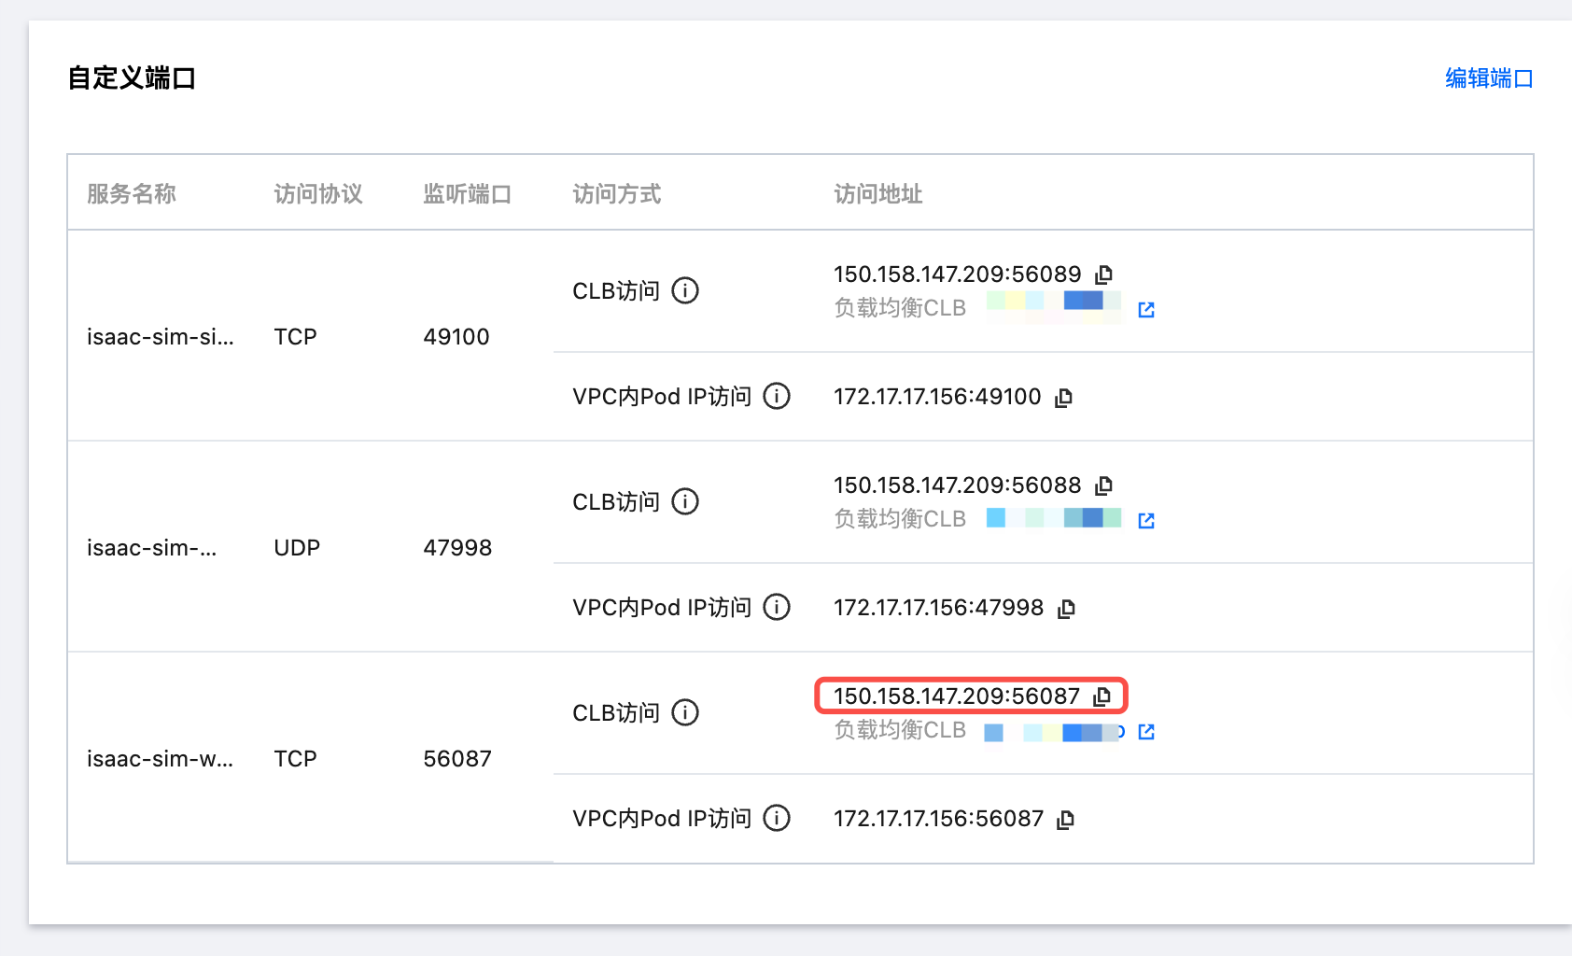Show CLB access info for TCP 49100
This screenshot has width=1572, height=956.
(x=685, y=290)
